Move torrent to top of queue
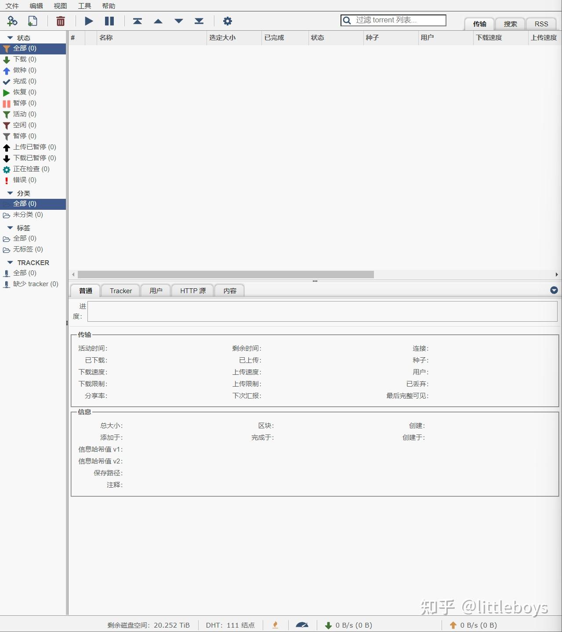 pos(138,21)
